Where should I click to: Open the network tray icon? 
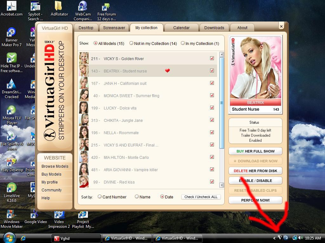295,238
